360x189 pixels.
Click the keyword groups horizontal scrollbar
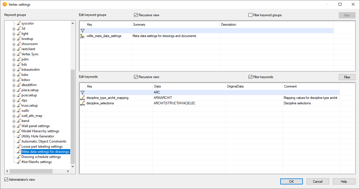31,171
